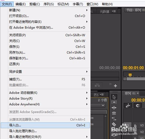
Task: Toggle V2 track lock
Action: coord(135,132)
